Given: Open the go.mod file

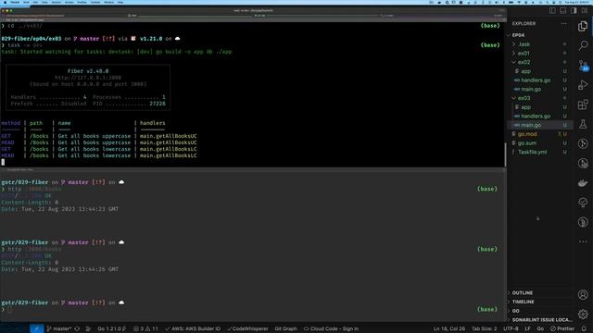Looking at the screenshot, I should pyautogui.click(x=540, y=134).
